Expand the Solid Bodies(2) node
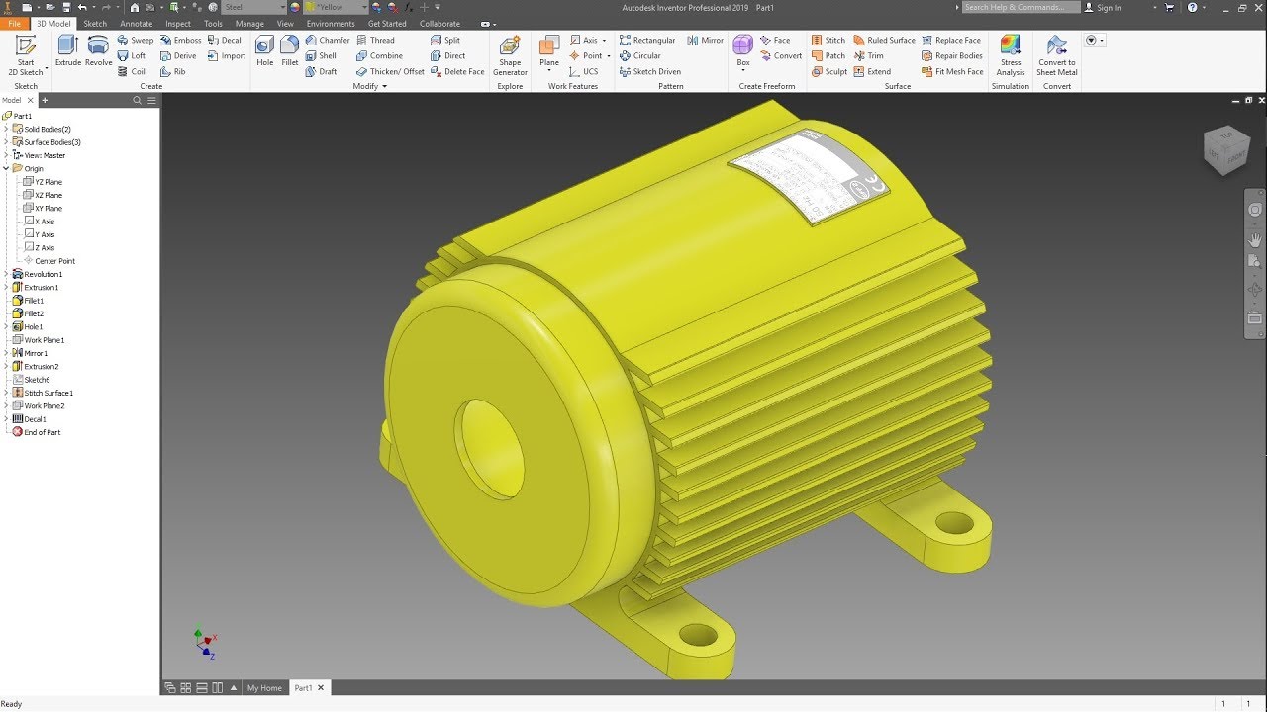This screenshot has height=712, width=1267. [6, 129]
